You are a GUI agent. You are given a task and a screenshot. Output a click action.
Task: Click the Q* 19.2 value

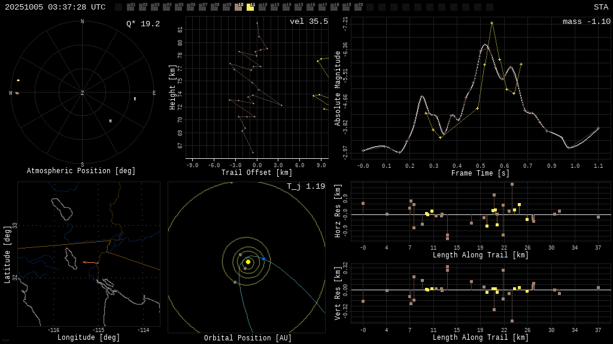pos(142,24)
